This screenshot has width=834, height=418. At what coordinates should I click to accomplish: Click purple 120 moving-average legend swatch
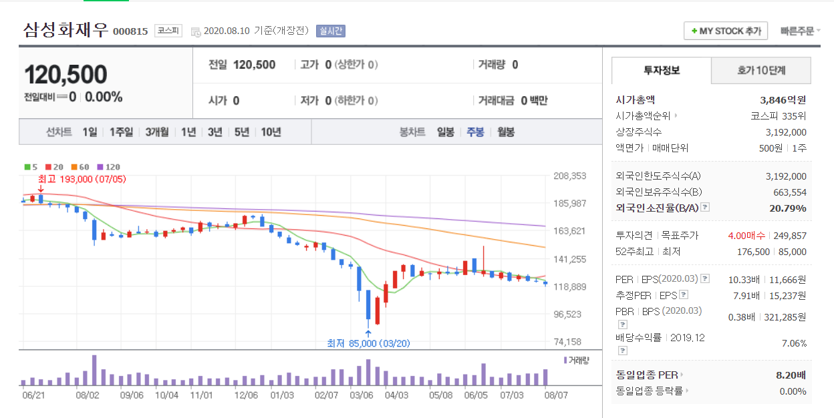100,167
